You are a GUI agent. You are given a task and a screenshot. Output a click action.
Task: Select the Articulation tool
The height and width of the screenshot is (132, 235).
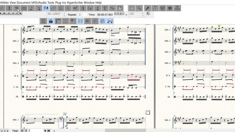(x=68, y=8)
